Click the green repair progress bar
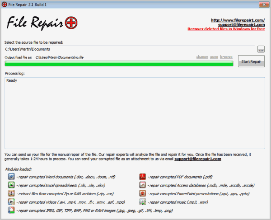 pos(119,64)
